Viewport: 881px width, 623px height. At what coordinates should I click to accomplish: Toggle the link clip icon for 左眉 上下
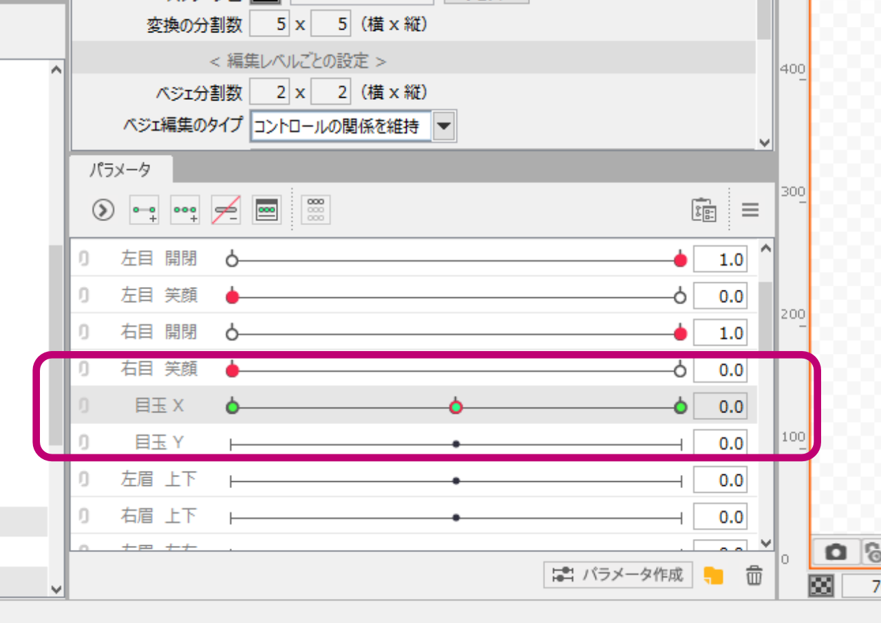(83, 480)
